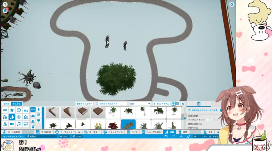Screen dimensions: 272x151
Task: Select the fountain category icon
Action: (19, 117)
